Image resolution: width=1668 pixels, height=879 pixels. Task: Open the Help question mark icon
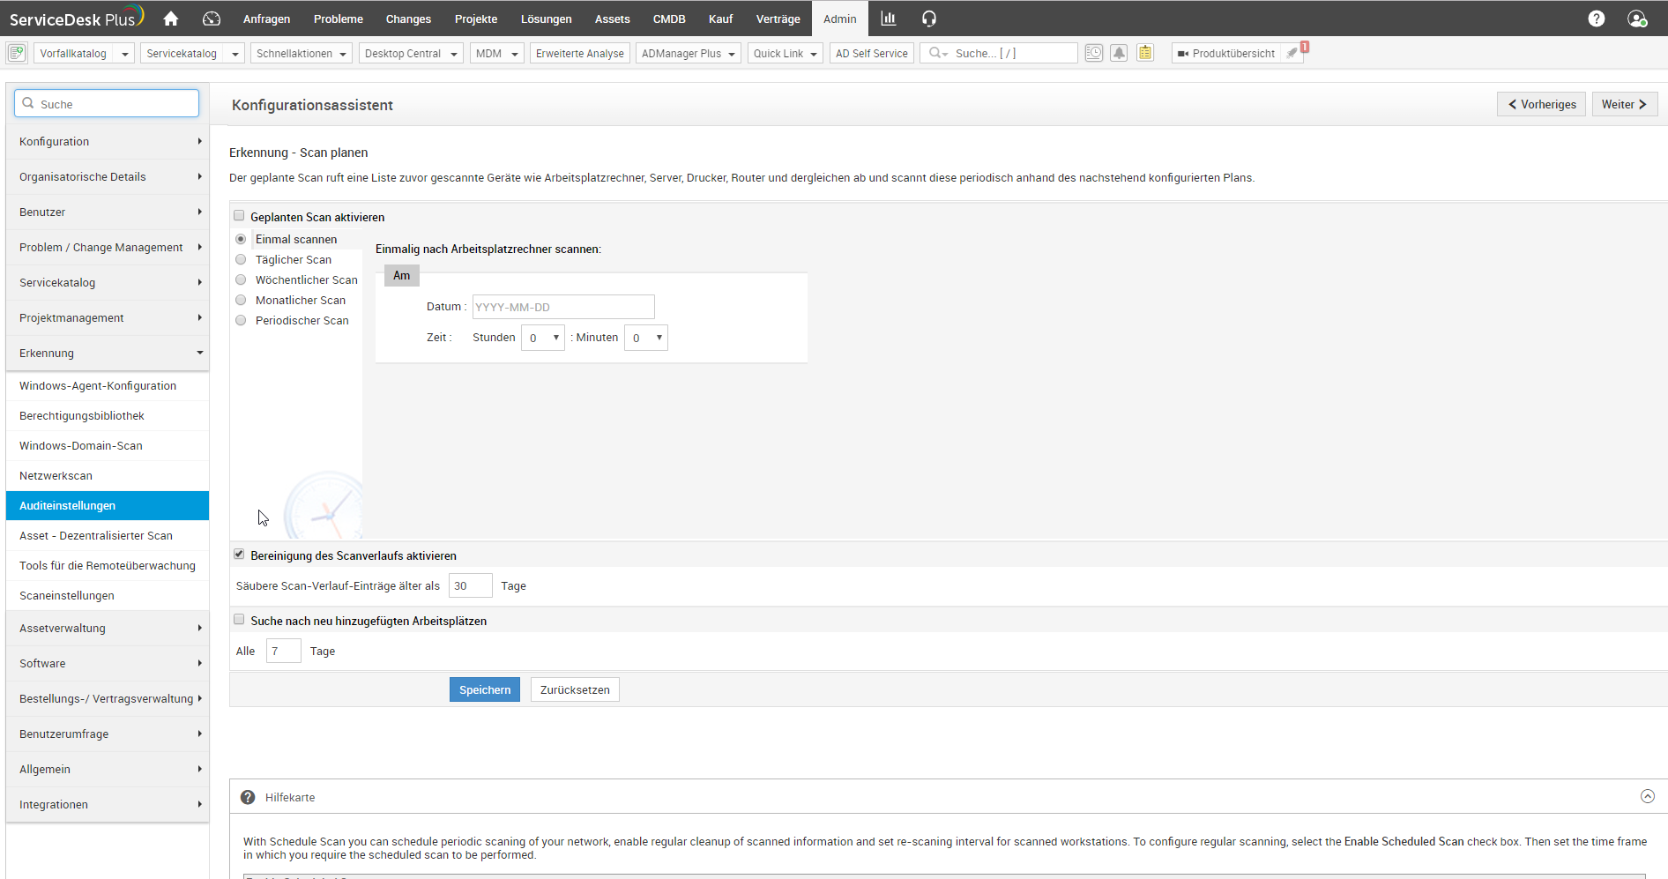1597,19
